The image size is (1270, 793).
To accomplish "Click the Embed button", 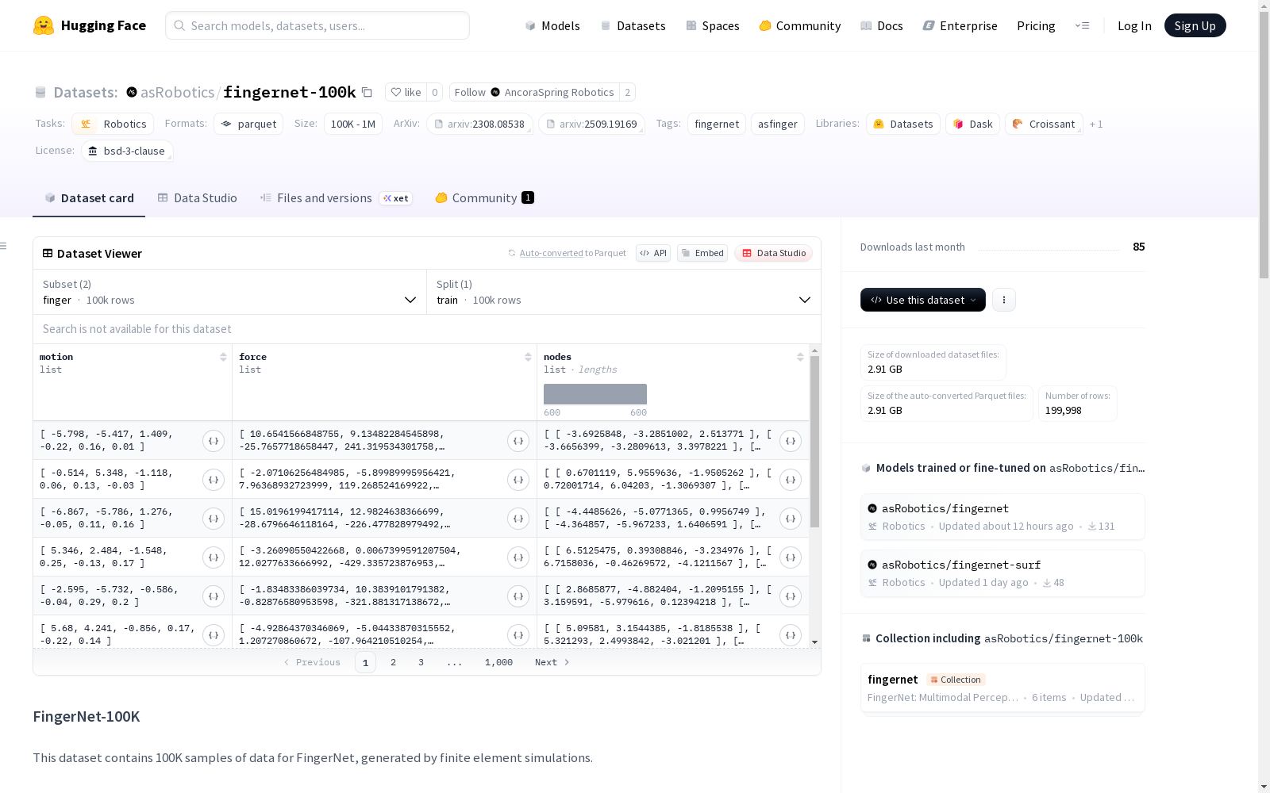I will point(702,253).
